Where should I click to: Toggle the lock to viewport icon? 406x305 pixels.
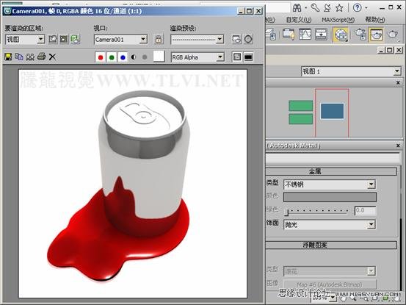[159, 39]
